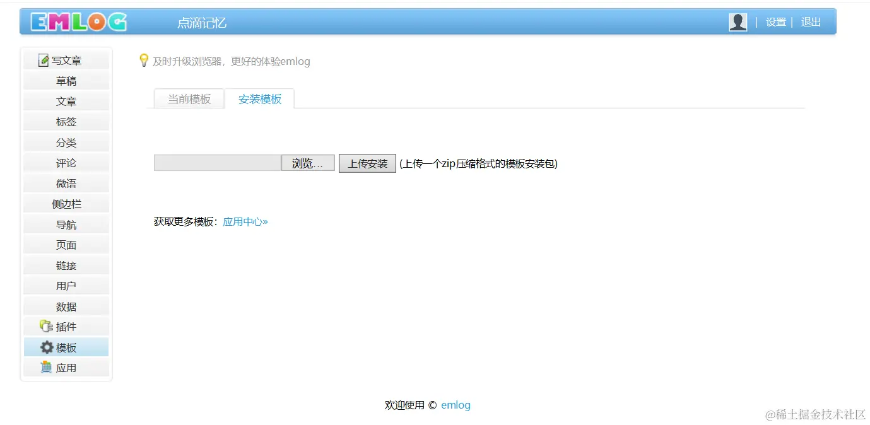Open 评论 from the sidebar menu
The height and width of the screenshot is (425, 870).
coord(66,163)
